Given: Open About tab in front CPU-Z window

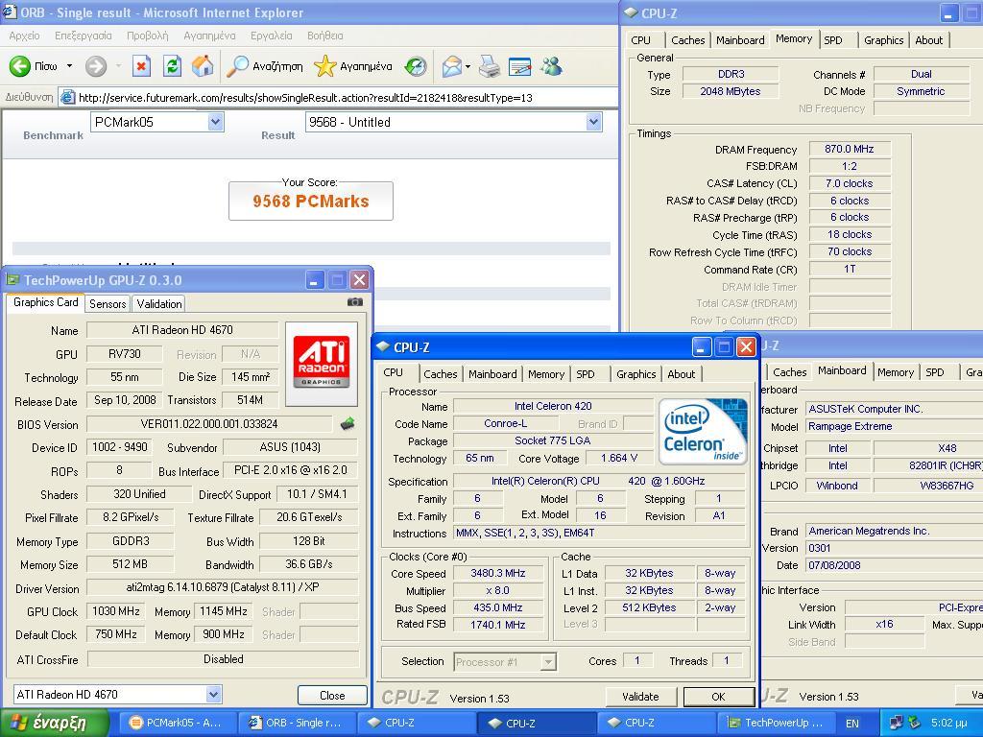Looking at the screenshot, I should (x=681, y=374).
